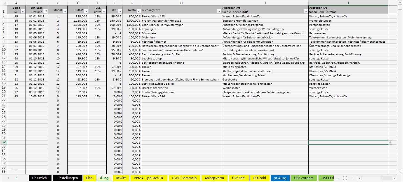This screenshot has width=403, height=182.
Task: Open the Lies mich! sheet
Action: (40, 178)
